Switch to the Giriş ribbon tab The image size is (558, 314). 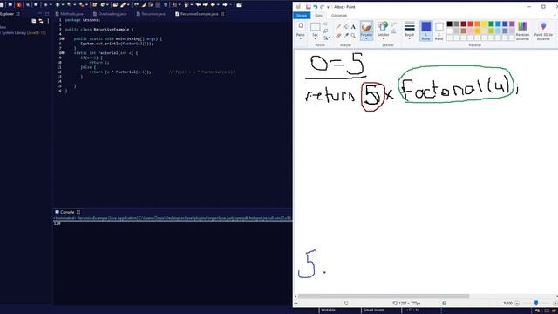pyautogui.click(x=318, y=16)
